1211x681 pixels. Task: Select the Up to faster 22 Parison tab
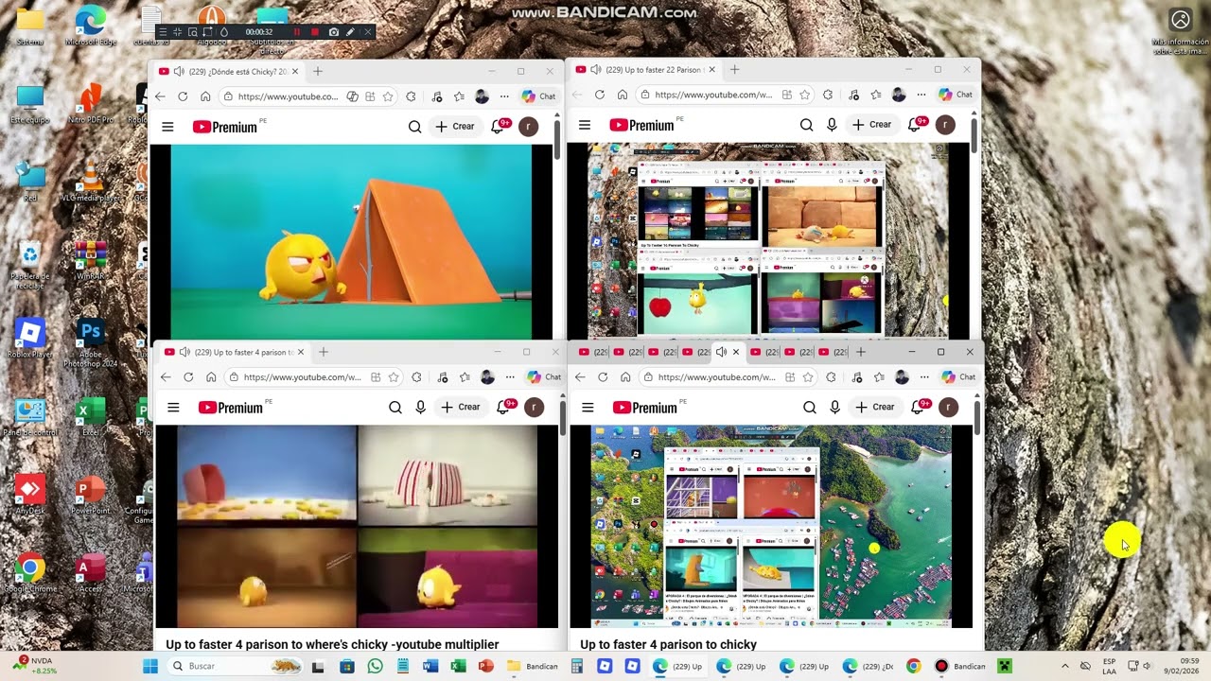[x=644, y=69]
